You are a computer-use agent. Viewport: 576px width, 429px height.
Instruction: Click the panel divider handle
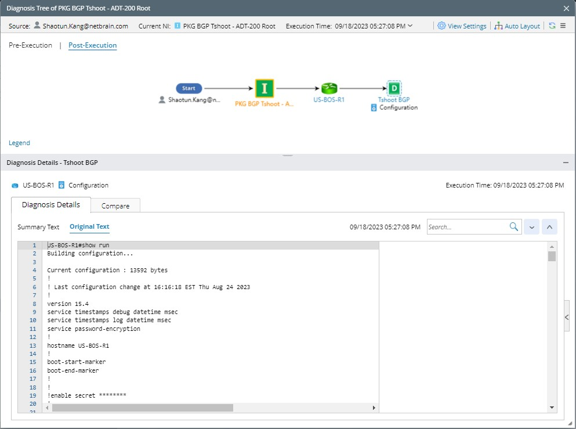(x=288, y=156)
